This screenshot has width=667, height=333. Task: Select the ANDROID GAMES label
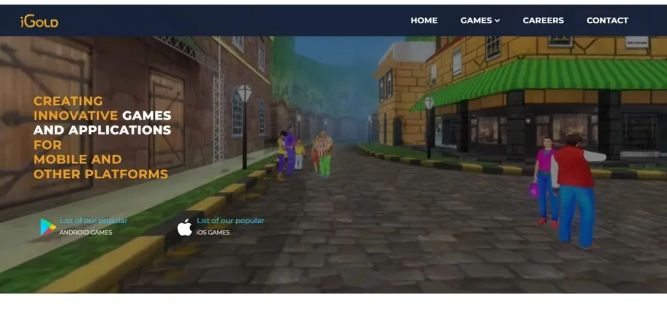coord(86,232)
